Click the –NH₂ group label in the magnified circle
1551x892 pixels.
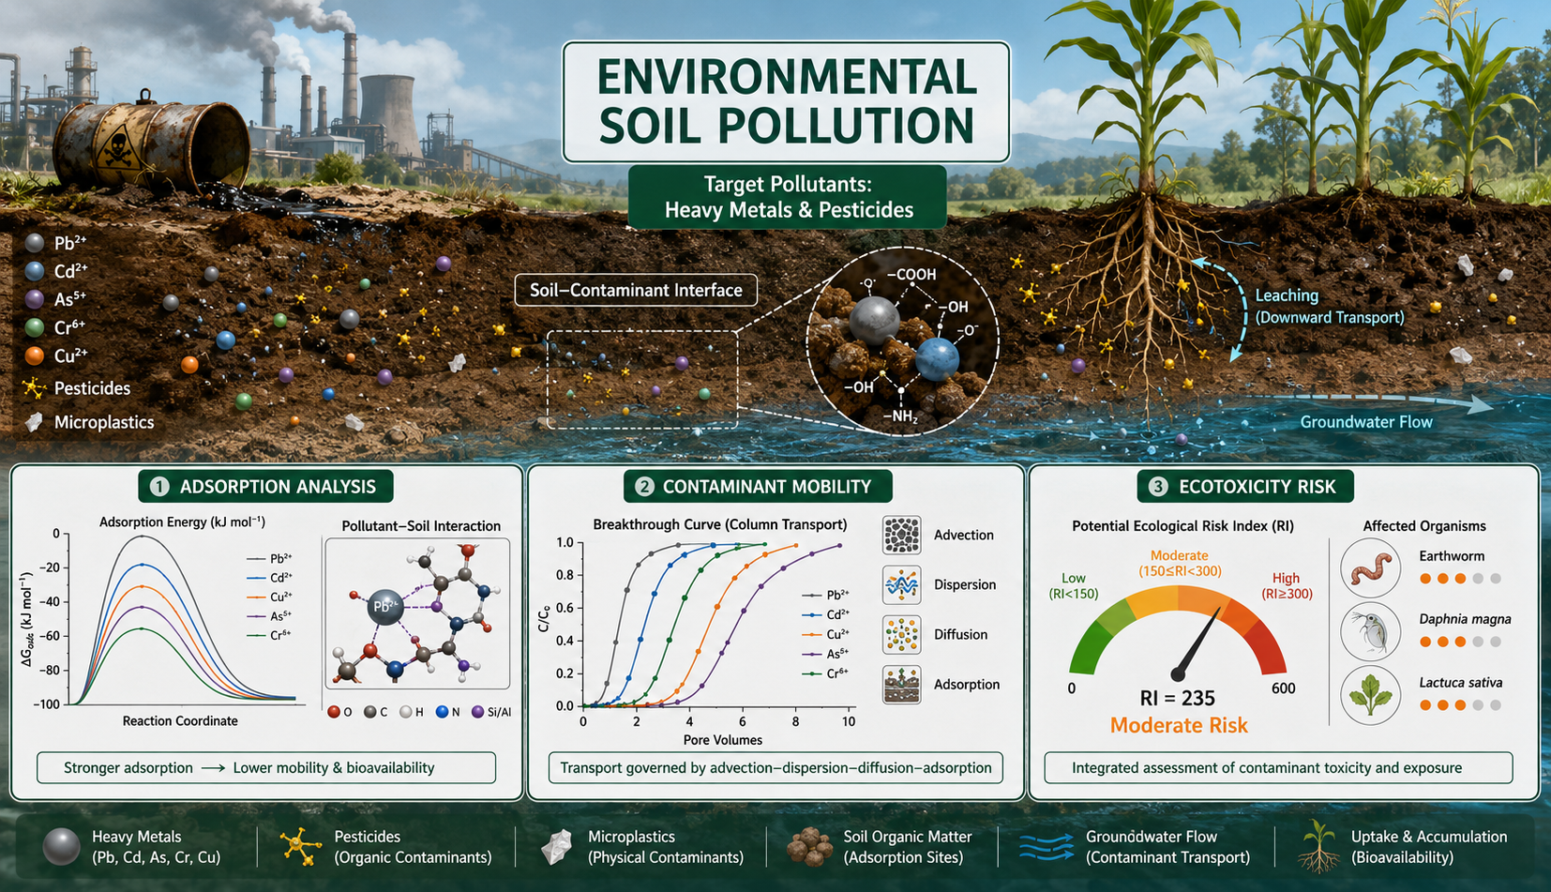point(899,416)
